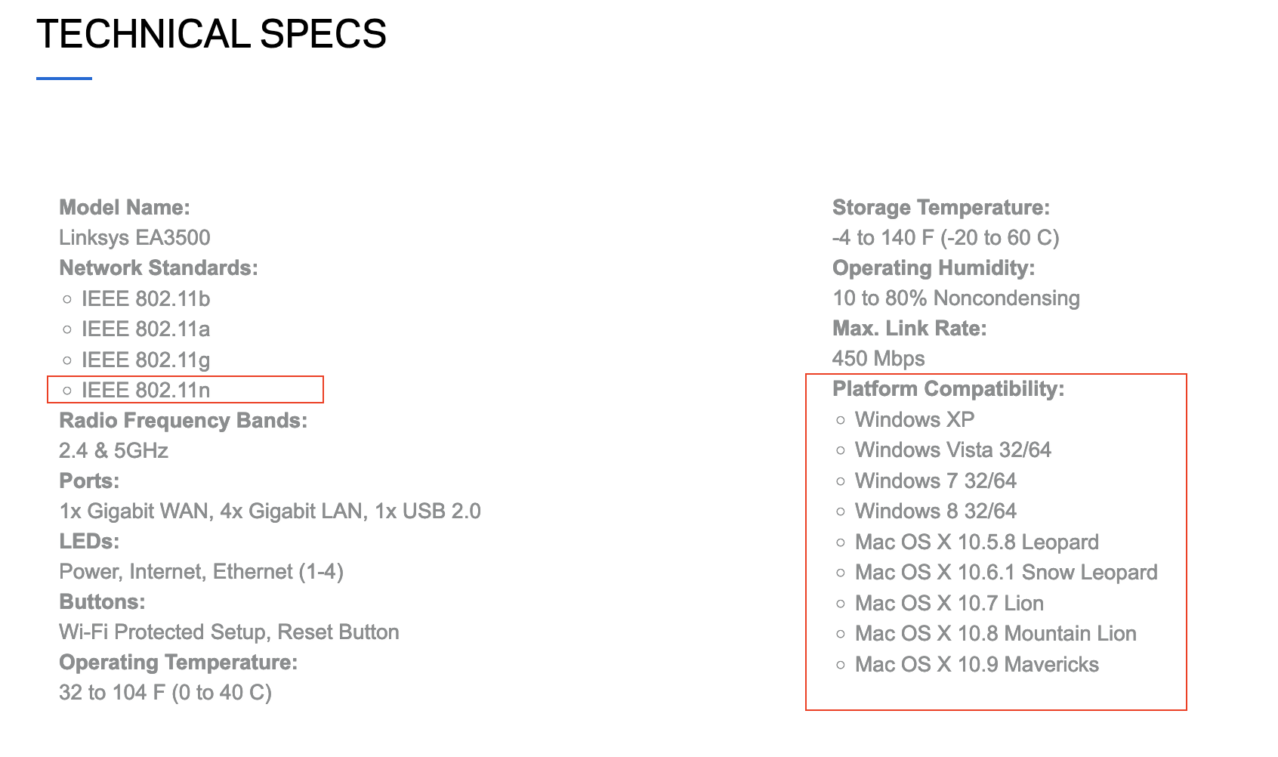This screenshot has width=1278, height=757.
Task: Click the Wi-Fi Protected Setup, Reset Button text
Action: pyautogui.click(x=229, y=632)
